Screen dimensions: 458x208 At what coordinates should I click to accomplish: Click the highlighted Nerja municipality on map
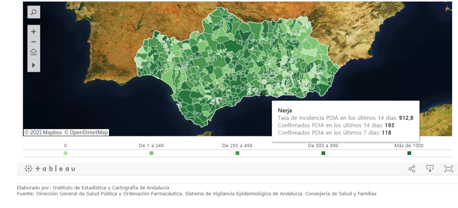263,93
